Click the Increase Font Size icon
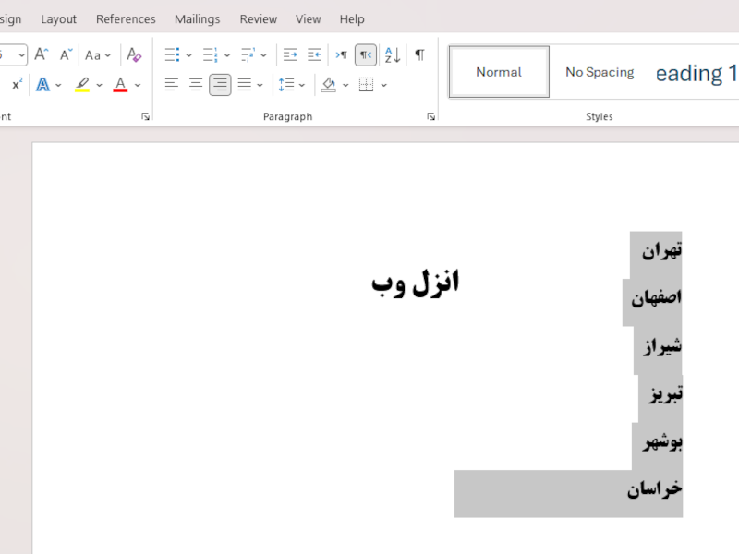This screenshot has width=739, height=554. click(42, 54)
